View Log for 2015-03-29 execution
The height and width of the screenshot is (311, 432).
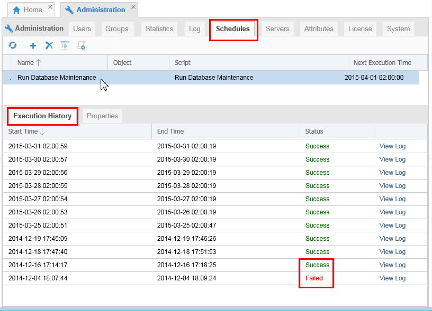pyautogui.click(x=392, y=173)
